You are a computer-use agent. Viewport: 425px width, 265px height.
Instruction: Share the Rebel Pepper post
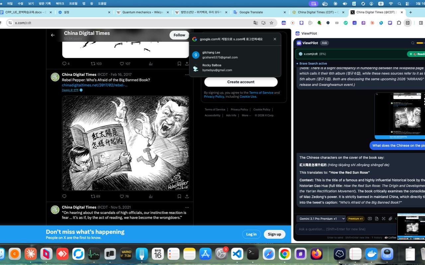click(x=187, y=196)
